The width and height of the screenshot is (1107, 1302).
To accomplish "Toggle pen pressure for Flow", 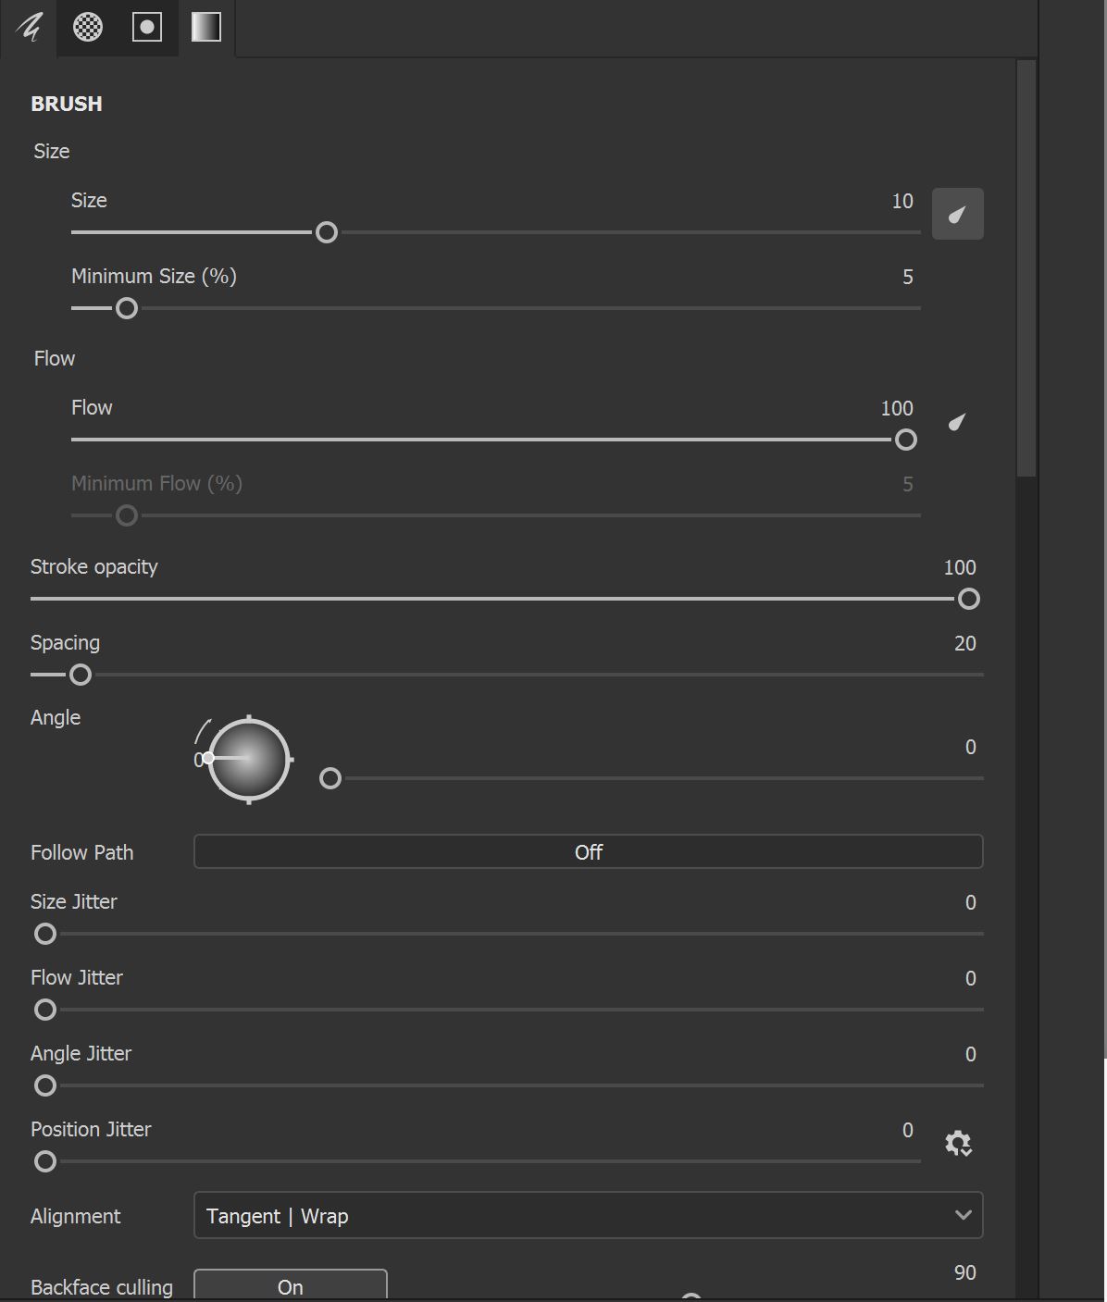I will [956, 423].
